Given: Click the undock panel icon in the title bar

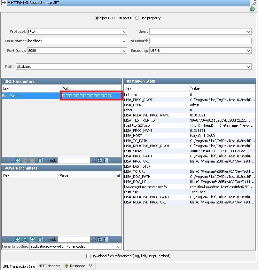Looking at the screenshot, I should tap(254, 3).
